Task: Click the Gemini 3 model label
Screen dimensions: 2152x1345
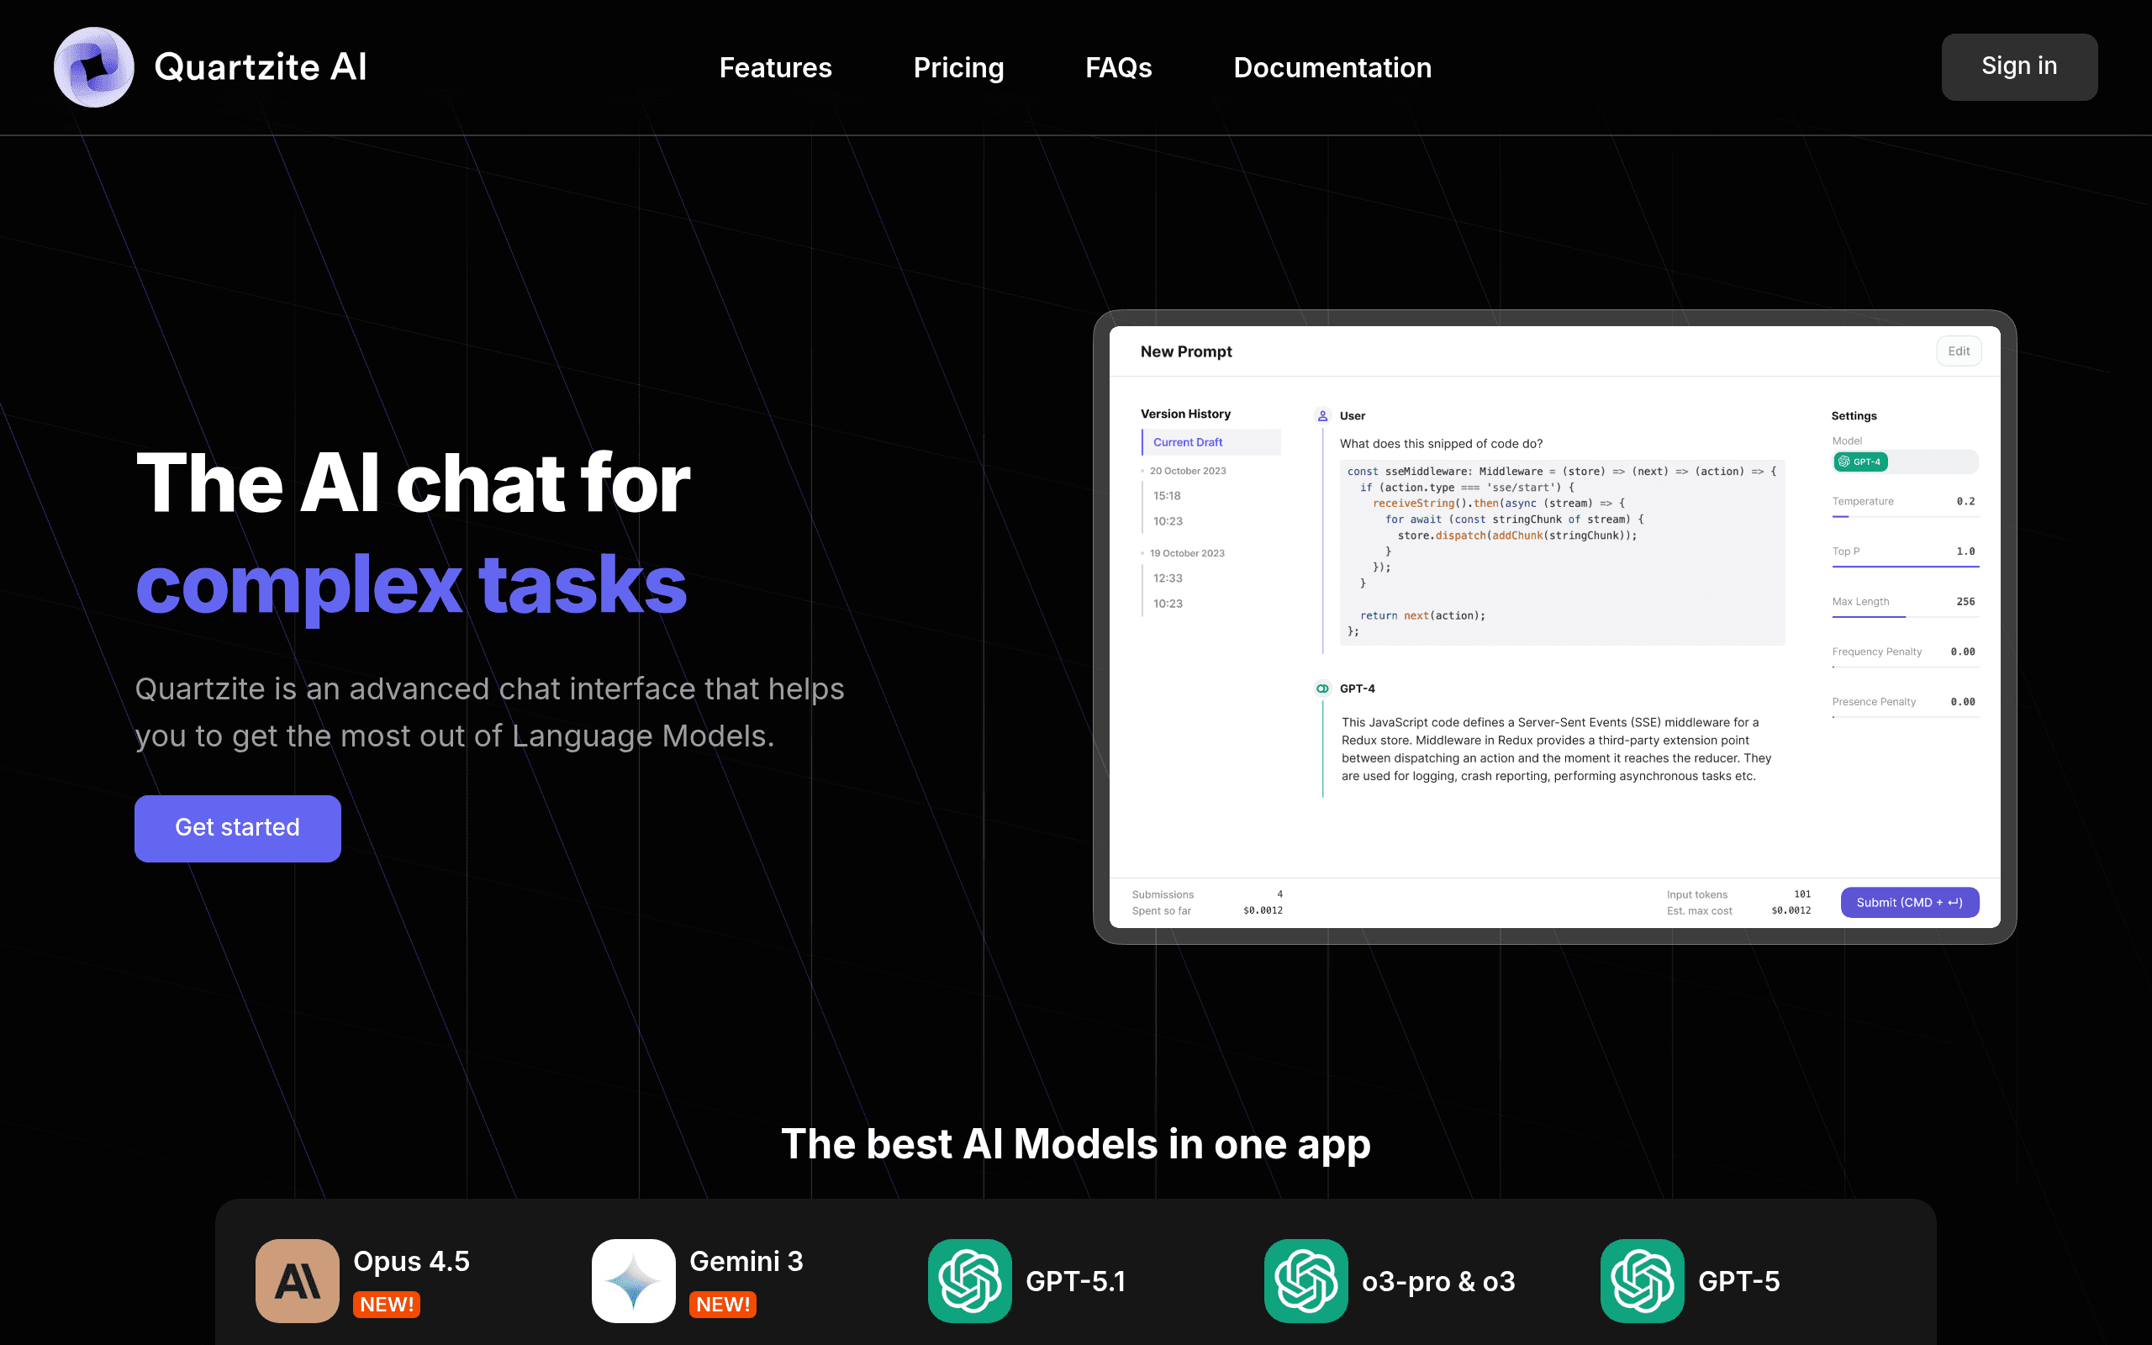Action: pyautogui.click(x=746, y=1262)
